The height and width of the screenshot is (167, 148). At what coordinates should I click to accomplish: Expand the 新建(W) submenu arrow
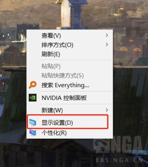coord(107,110)
